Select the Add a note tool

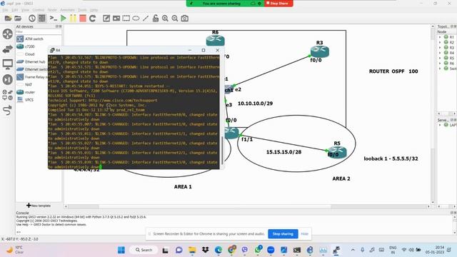click(x=106, y=19)
